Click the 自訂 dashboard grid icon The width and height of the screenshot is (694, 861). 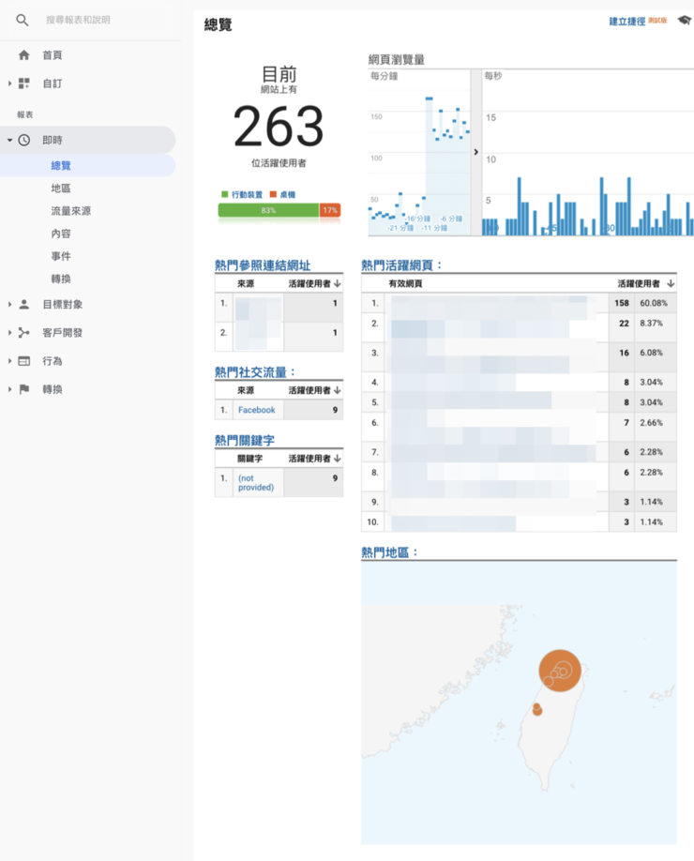tap(24, 83)
